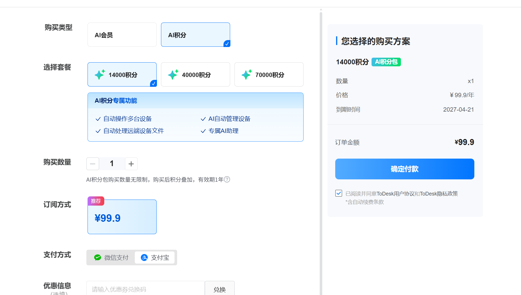Click the 14000积分 title in order summary
521x295 pixels.
[353, 62]
